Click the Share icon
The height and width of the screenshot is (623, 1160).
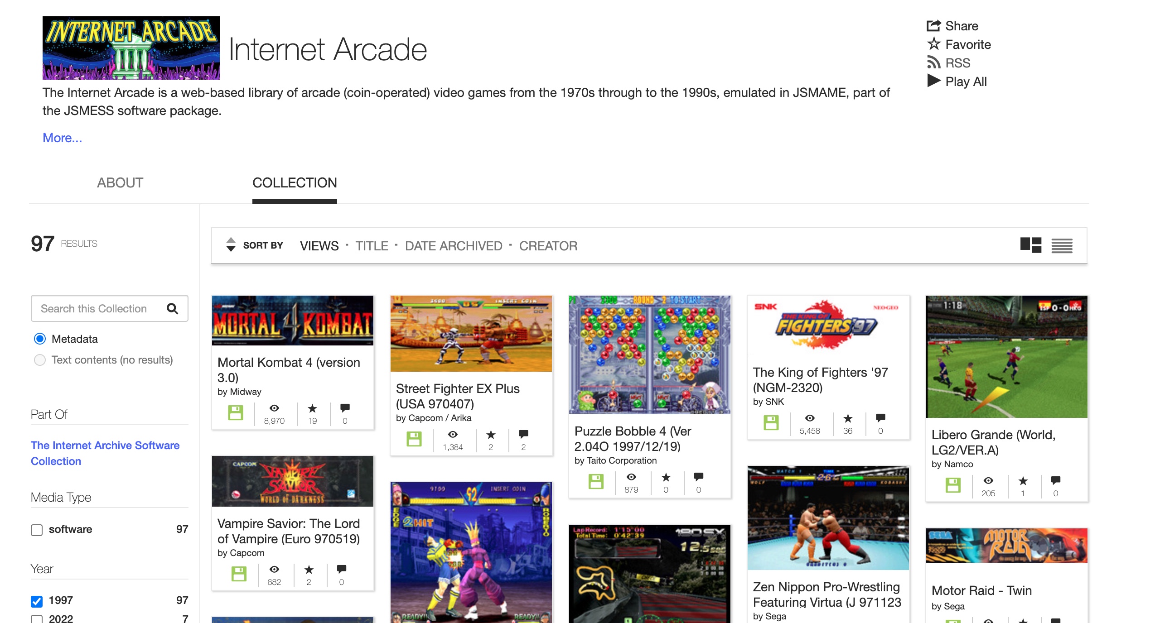(933, 26)
